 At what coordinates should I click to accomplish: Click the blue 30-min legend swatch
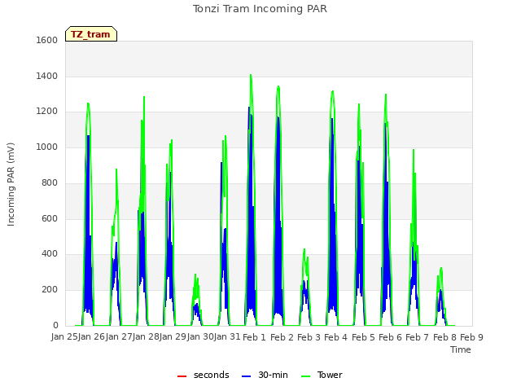click(246, 376)
